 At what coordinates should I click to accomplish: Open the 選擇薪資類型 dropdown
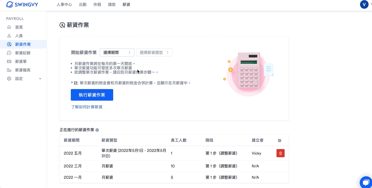coord(154,53)
